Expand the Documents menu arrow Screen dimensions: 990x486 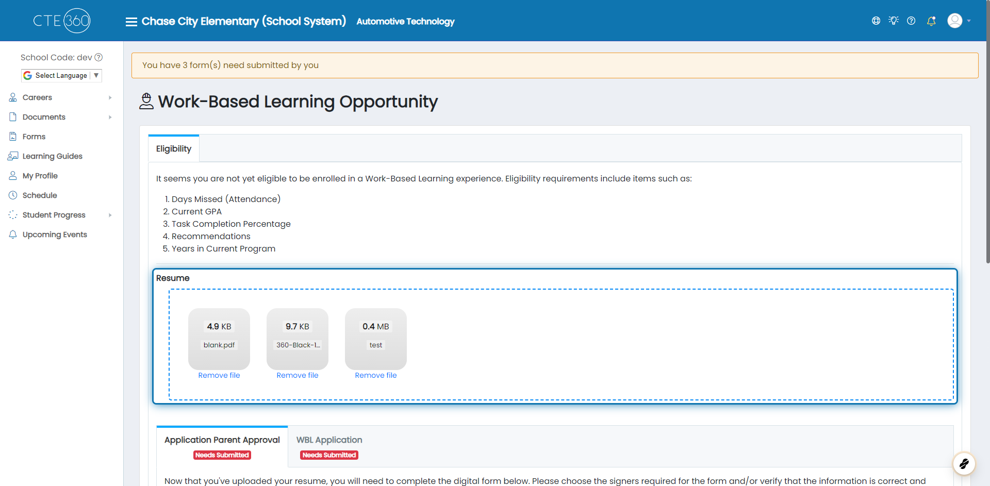pos(110,117)
